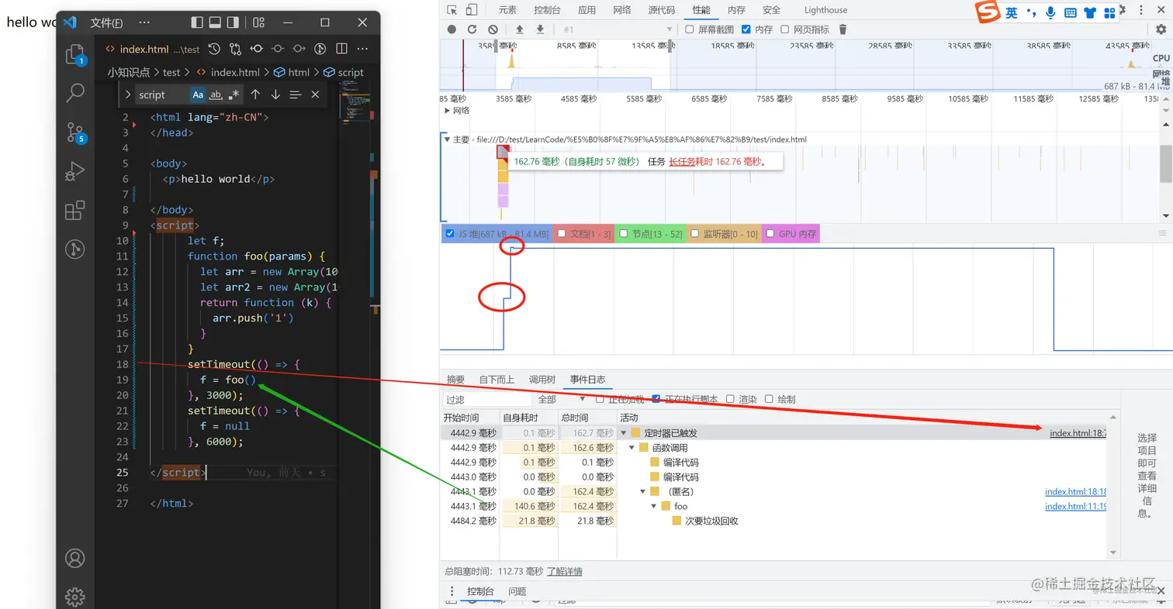The height and width of the screenshot is (609, 1173).
Task: Reload and record profile in DevTools
Action: [x=472, y=29]
